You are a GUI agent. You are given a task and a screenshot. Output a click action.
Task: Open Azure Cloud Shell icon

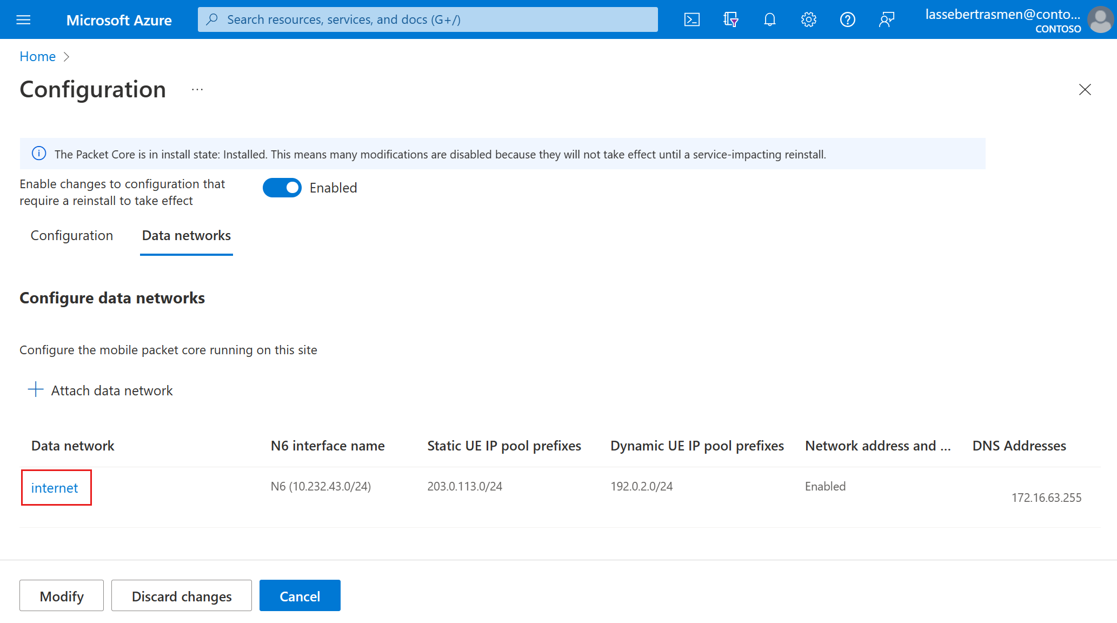pyautogui.click(x=690, y=19)
